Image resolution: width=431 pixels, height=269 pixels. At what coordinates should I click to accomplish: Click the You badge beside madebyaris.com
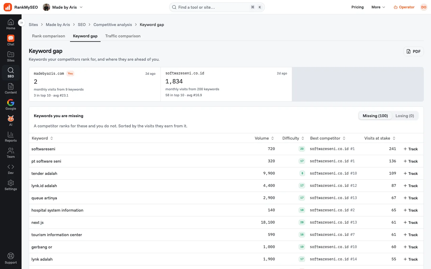click(70, 74)
